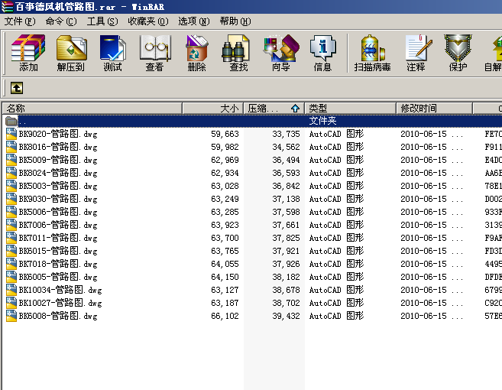Open the Help (帮助) menu

click(x=235, y=21)
